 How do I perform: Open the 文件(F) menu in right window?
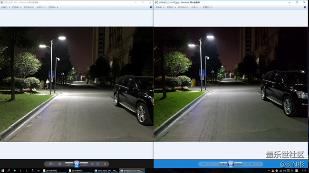pyautogui.click(x=160, y=7)
